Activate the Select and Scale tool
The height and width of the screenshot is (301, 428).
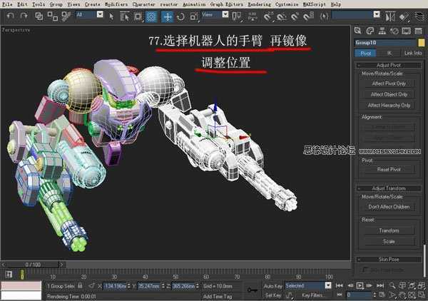tap(194, 16)
